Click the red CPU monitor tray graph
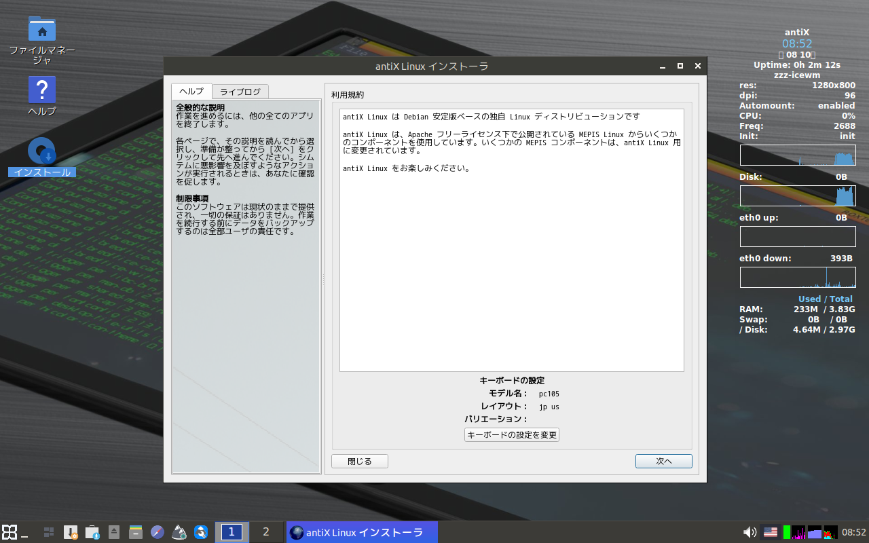Image resolution: width=869 pixels, height=543 pixels. (x=830, y=532)
